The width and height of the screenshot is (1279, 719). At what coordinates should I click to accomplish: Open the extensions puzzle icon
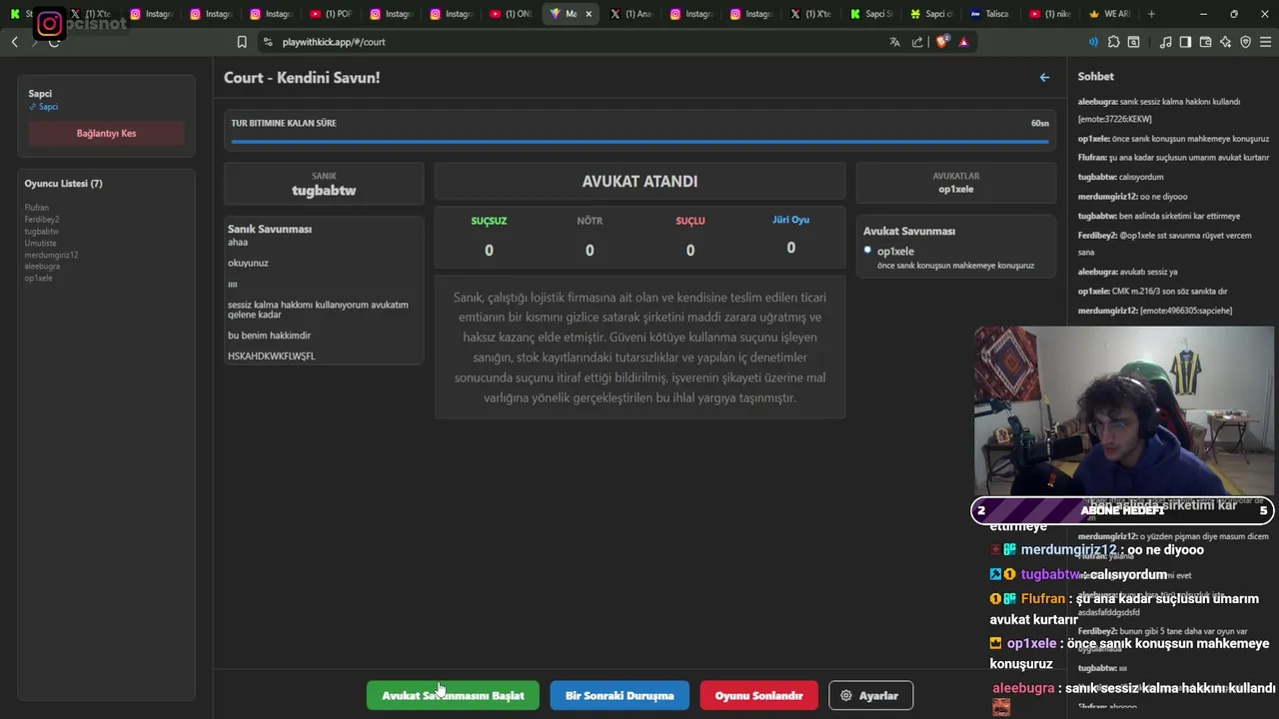[x=1114, y=42]
